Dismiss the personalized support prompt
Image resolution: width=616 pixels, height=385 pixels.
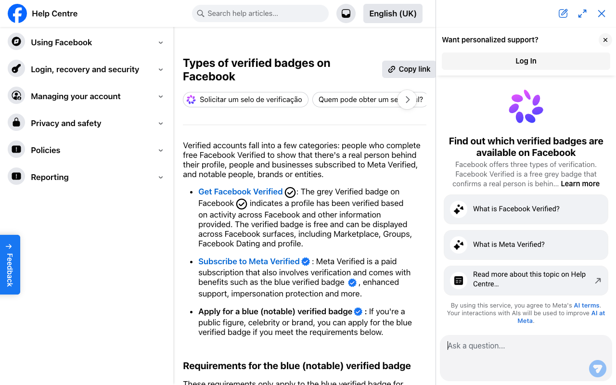tap(605, 40)
